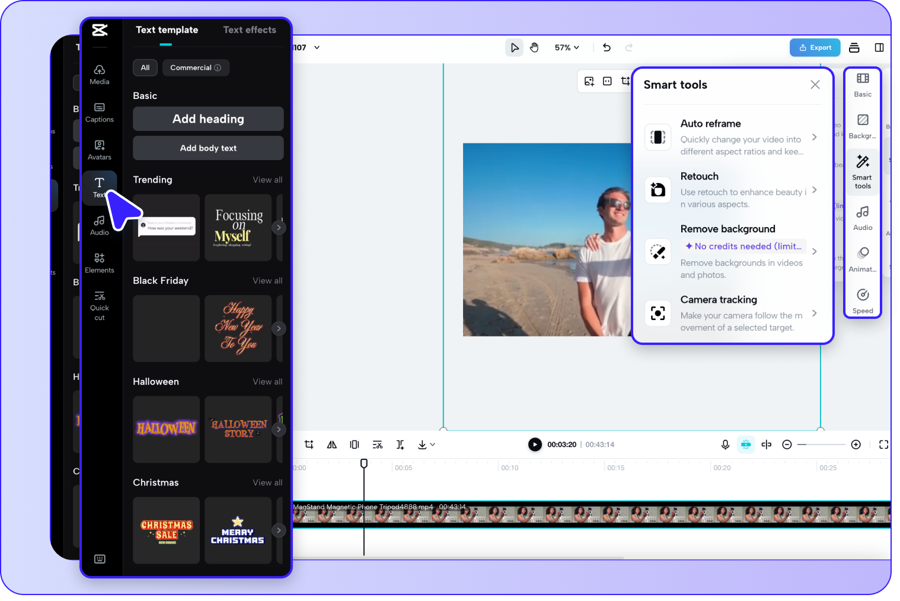The width and height of the screenshot is (900, 601).
Task: View all Christmas templates
Action: coord(267,482)
